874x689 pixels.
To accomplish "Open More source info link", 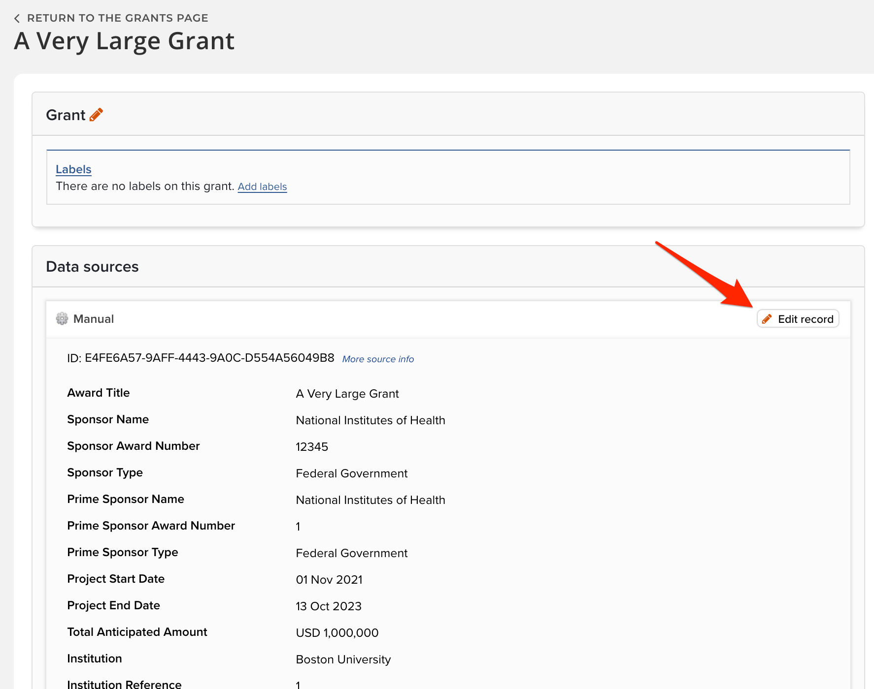I will tap(378, 359).
